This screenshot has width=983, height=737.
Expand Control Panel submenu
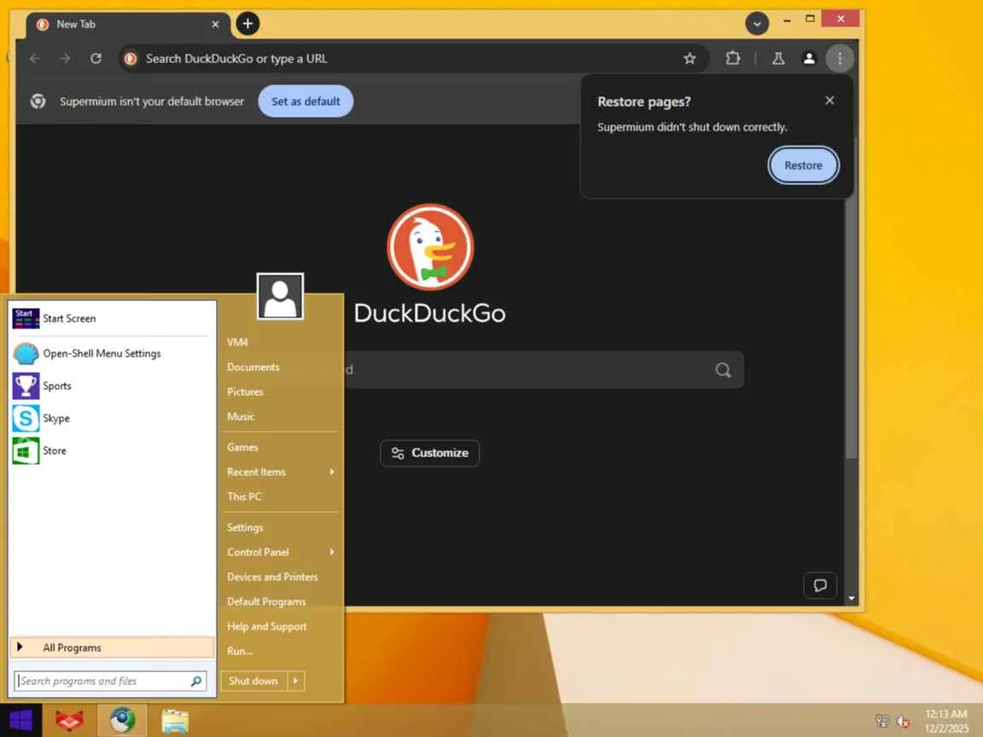pos(280,552)
